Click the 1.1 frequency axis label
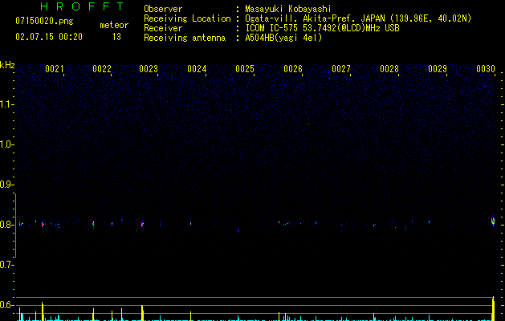 [x=6, y=104]
